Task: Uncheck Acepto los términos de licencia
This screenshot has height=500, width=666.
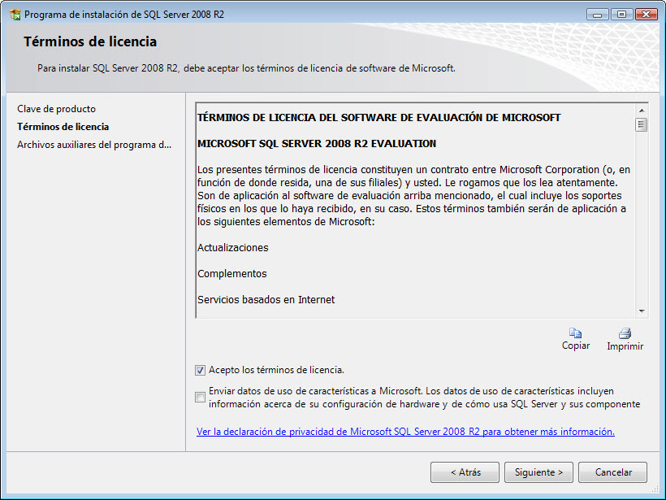Action: pyautogui.click(x=200, y=370)
